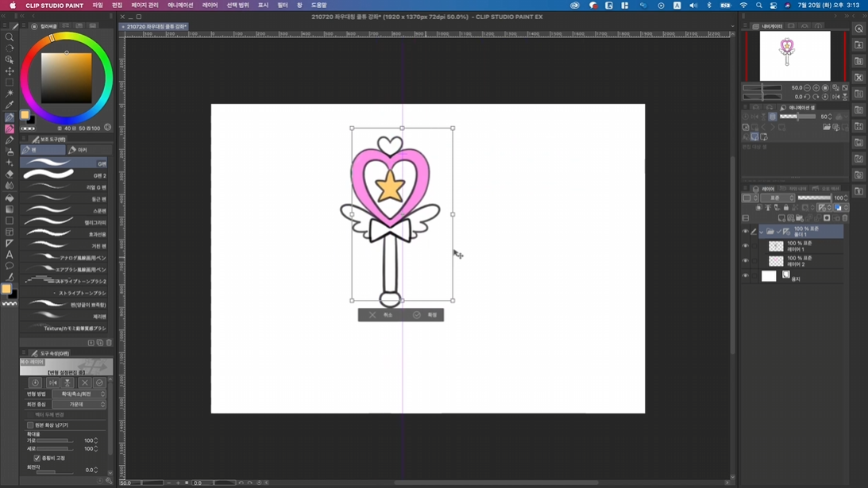The image size is (868, 488).
Task: Click the reset transform icon in tool property
Action: pos(35,382)
